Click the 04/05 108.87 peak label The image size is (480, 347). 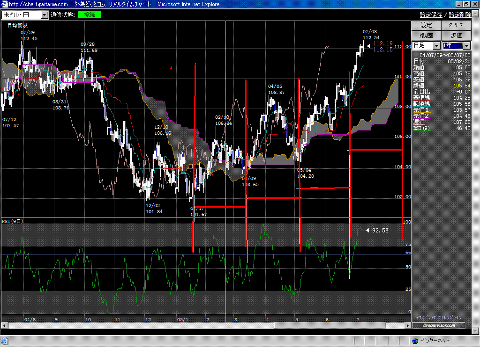pos(277,89)
